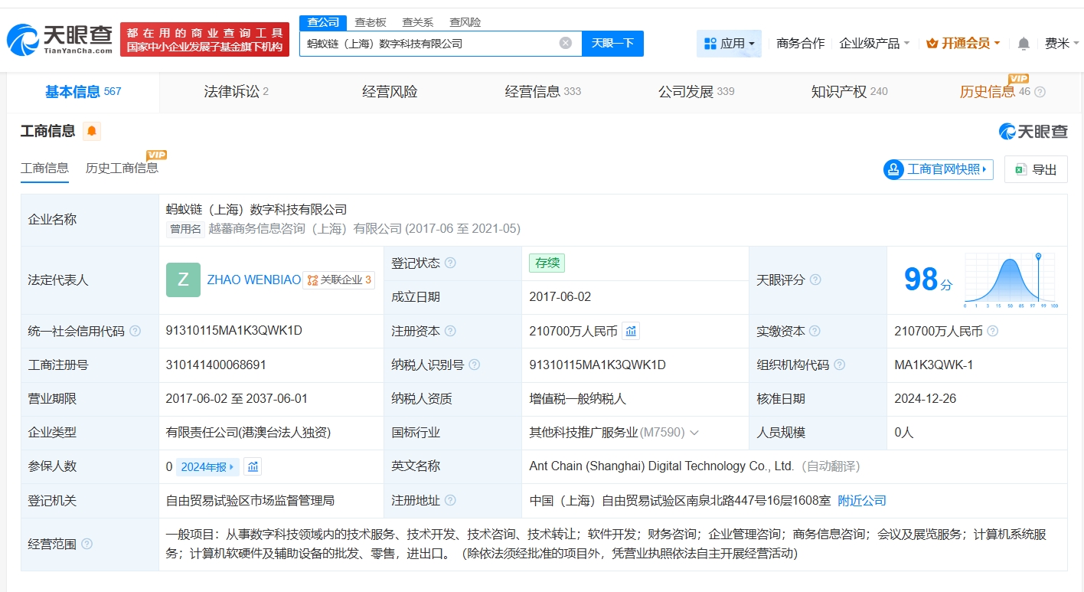Click the help icon beside 组织机构代码
Screen dimensions: 1084x592
(840, 365)
